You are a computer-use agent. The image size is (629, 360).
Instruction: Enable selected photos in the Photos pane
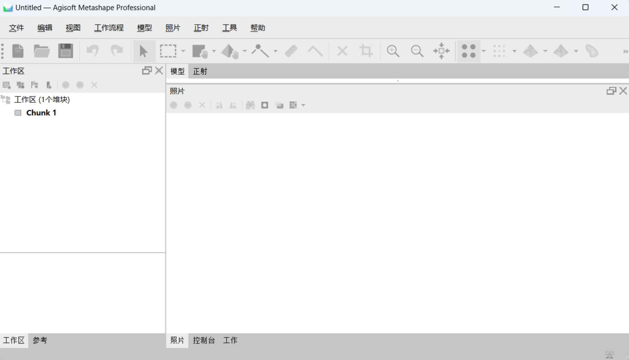tap(173, 105)
